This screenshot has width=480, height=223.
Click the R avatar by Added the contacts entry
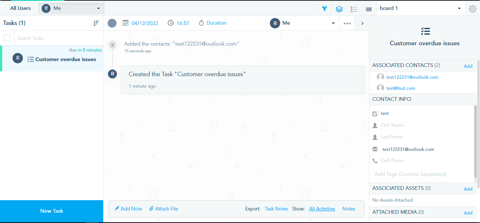pos(112,45)
